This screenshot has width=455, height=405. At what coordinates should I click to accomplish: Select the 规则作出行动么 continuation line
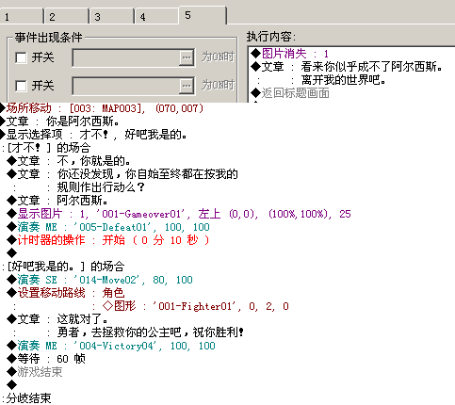coord(78,187)
